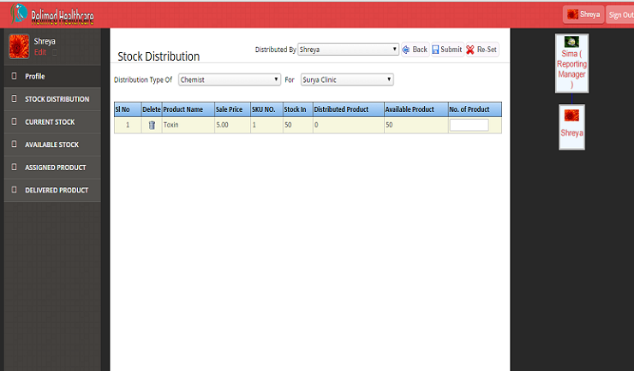Screen dimensions: 634x371
Task: Click Shreya's flower image in hierarchy panel
Action: [571, 115]
